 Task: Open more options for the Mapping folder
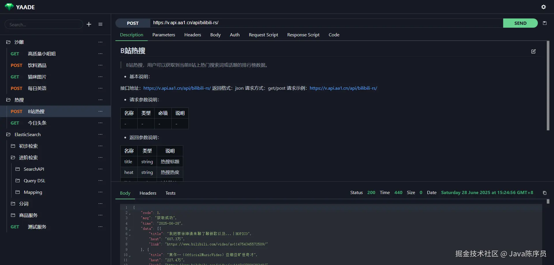[x=100, y=192]
